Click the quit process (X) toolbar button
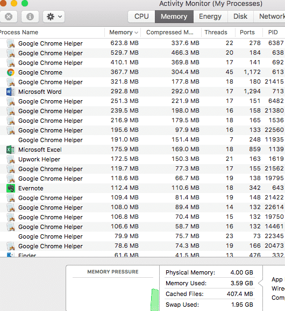The width and height of the screenshot is (285, 311). pos(9,17)
